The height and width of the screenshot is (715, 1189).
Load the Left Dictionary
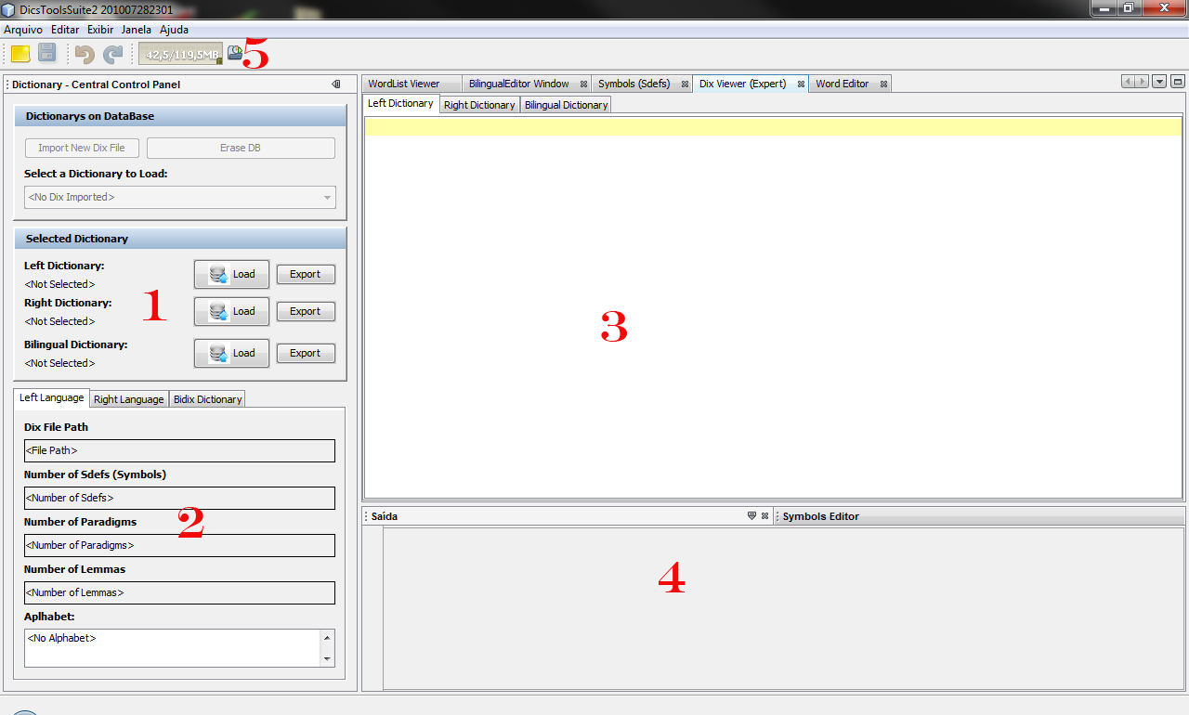point(231,275)
